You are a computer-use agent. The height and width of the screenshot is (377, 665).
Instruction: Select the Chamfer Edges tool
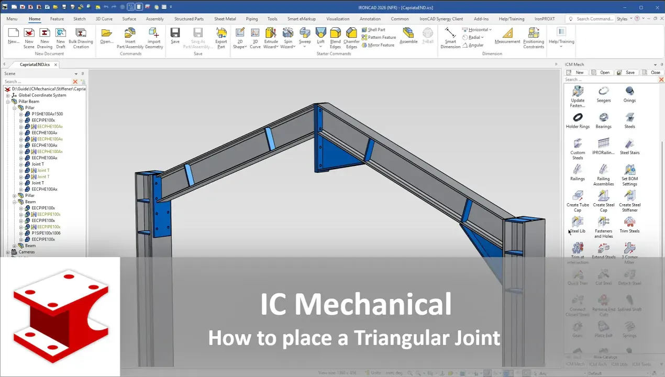[351, 38]
